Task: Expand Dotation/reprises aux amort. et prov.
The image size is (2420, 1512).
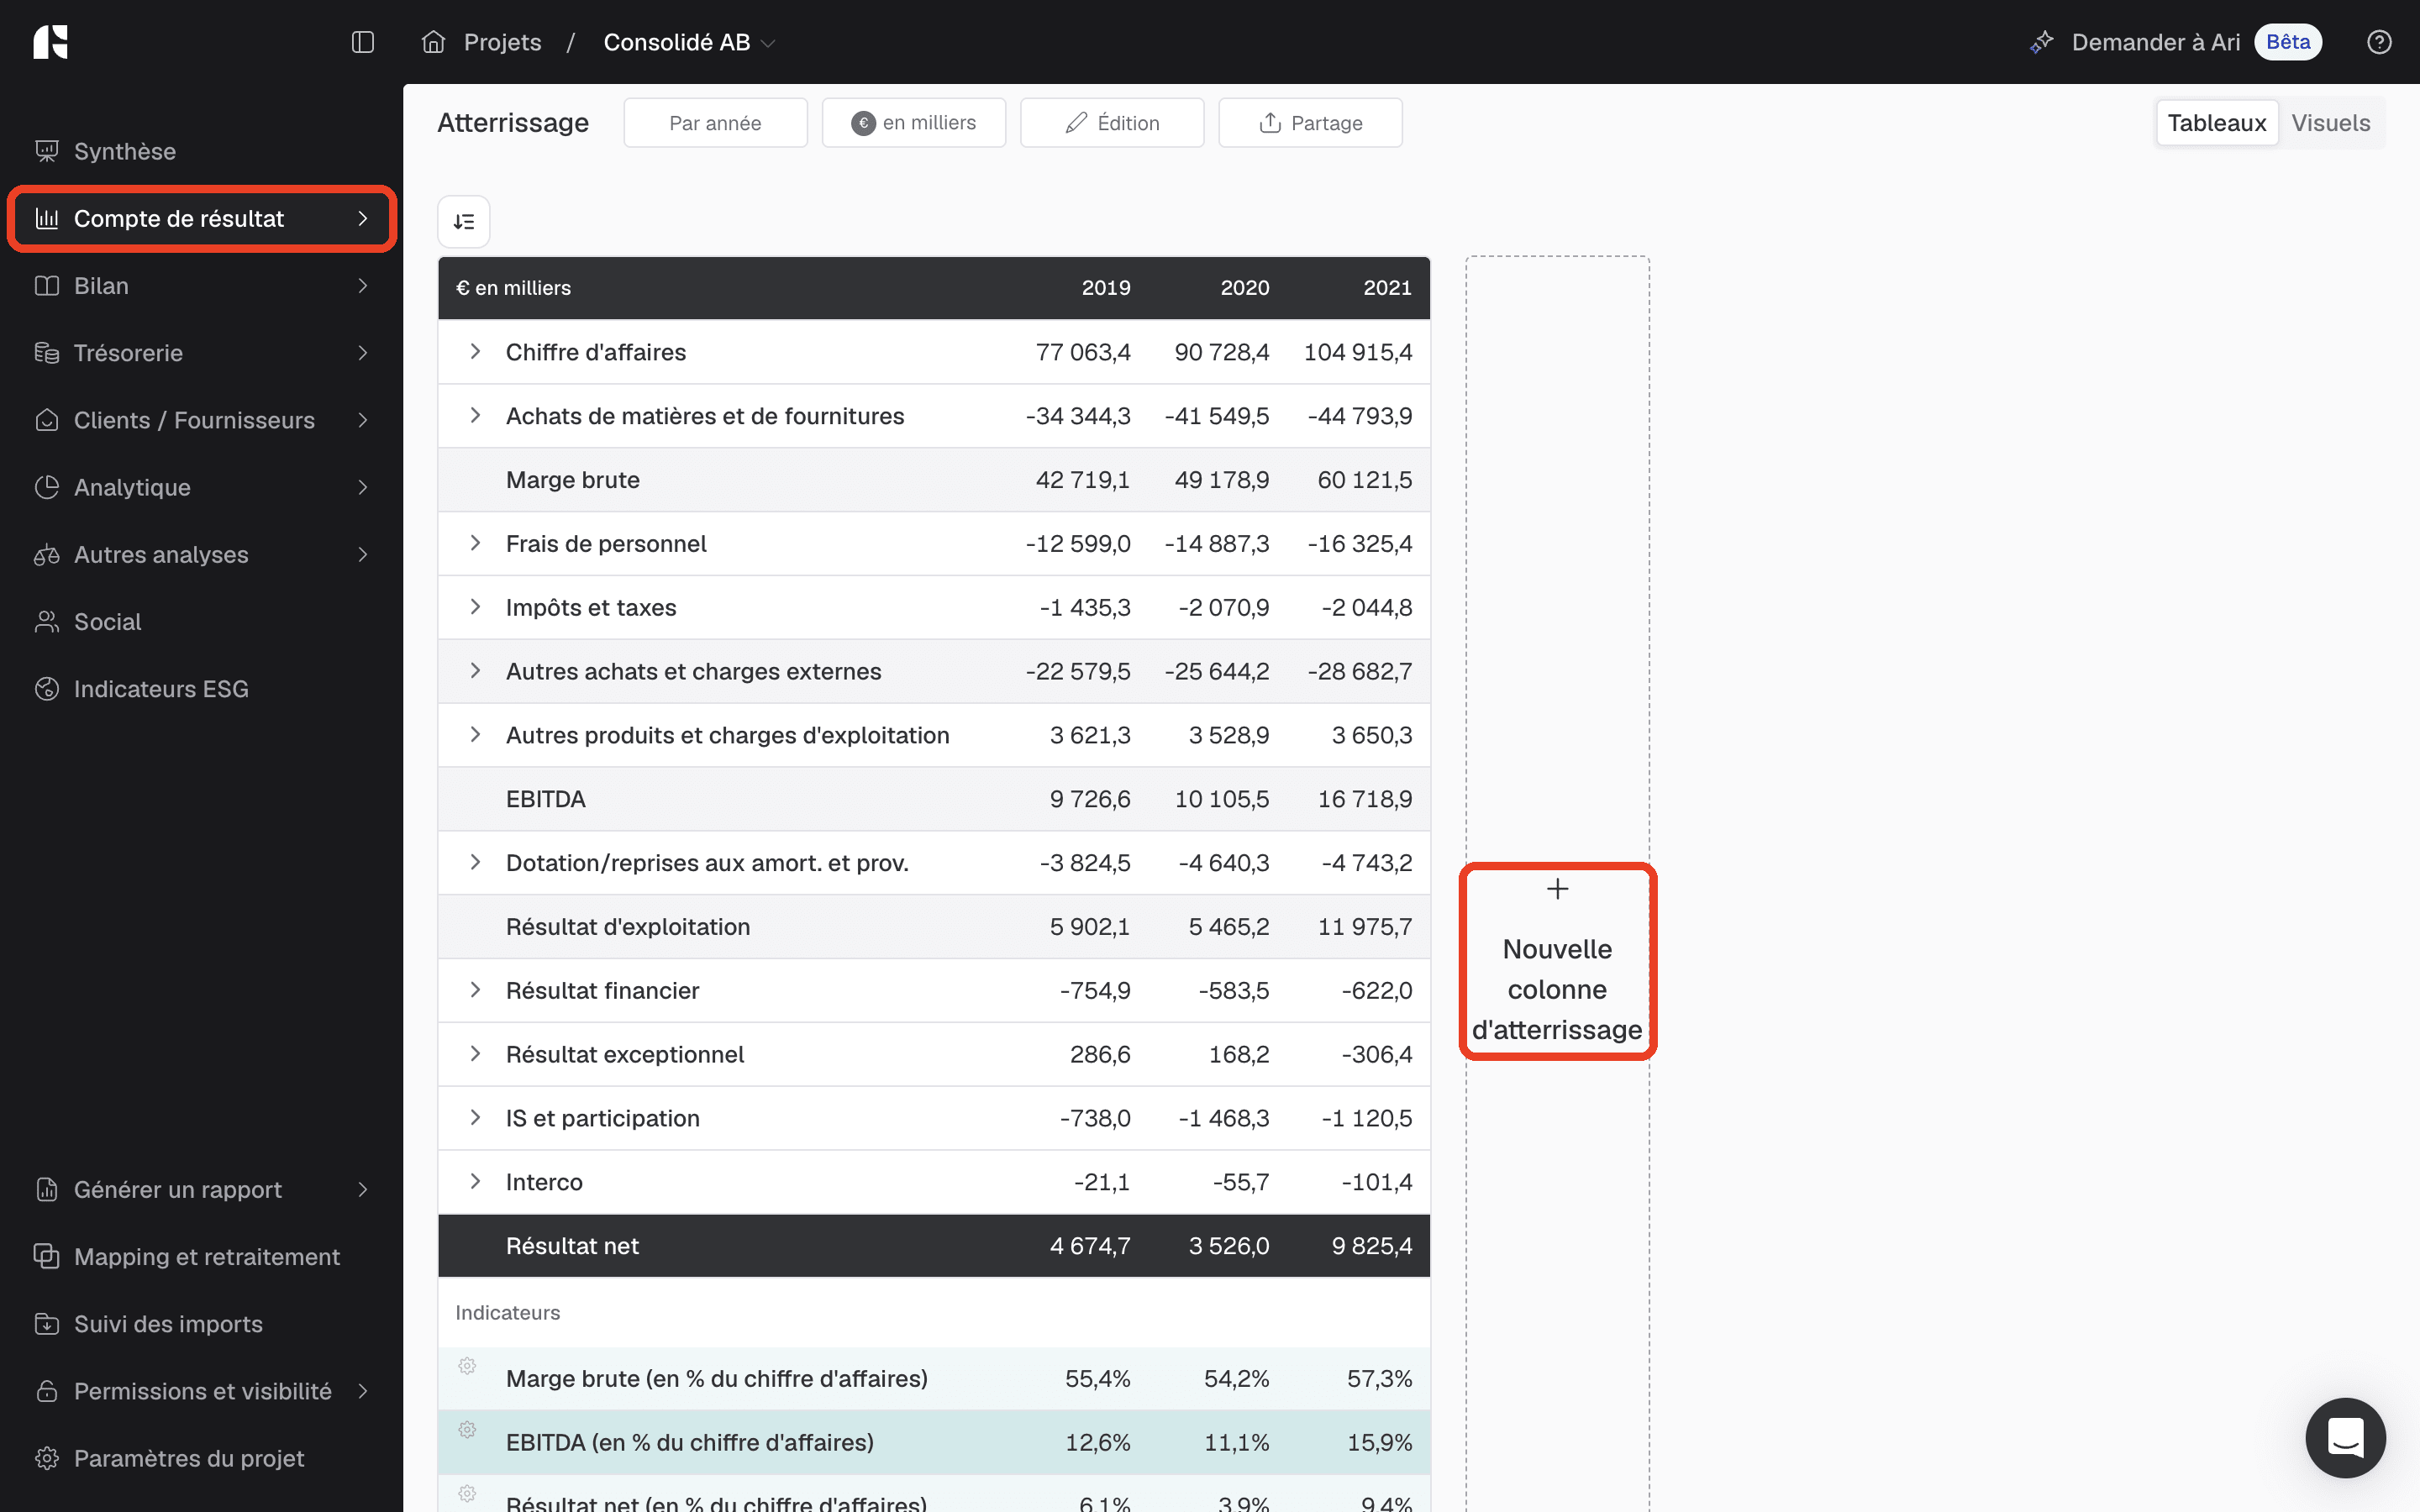Action: point(475,862)
